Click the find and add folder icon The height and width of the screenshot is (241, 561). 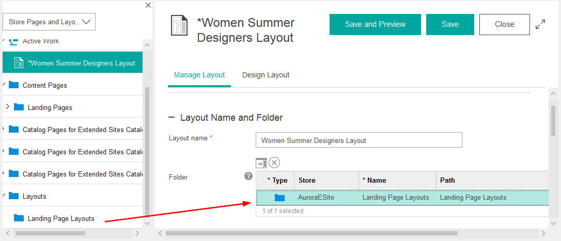(x=261, y=163)
